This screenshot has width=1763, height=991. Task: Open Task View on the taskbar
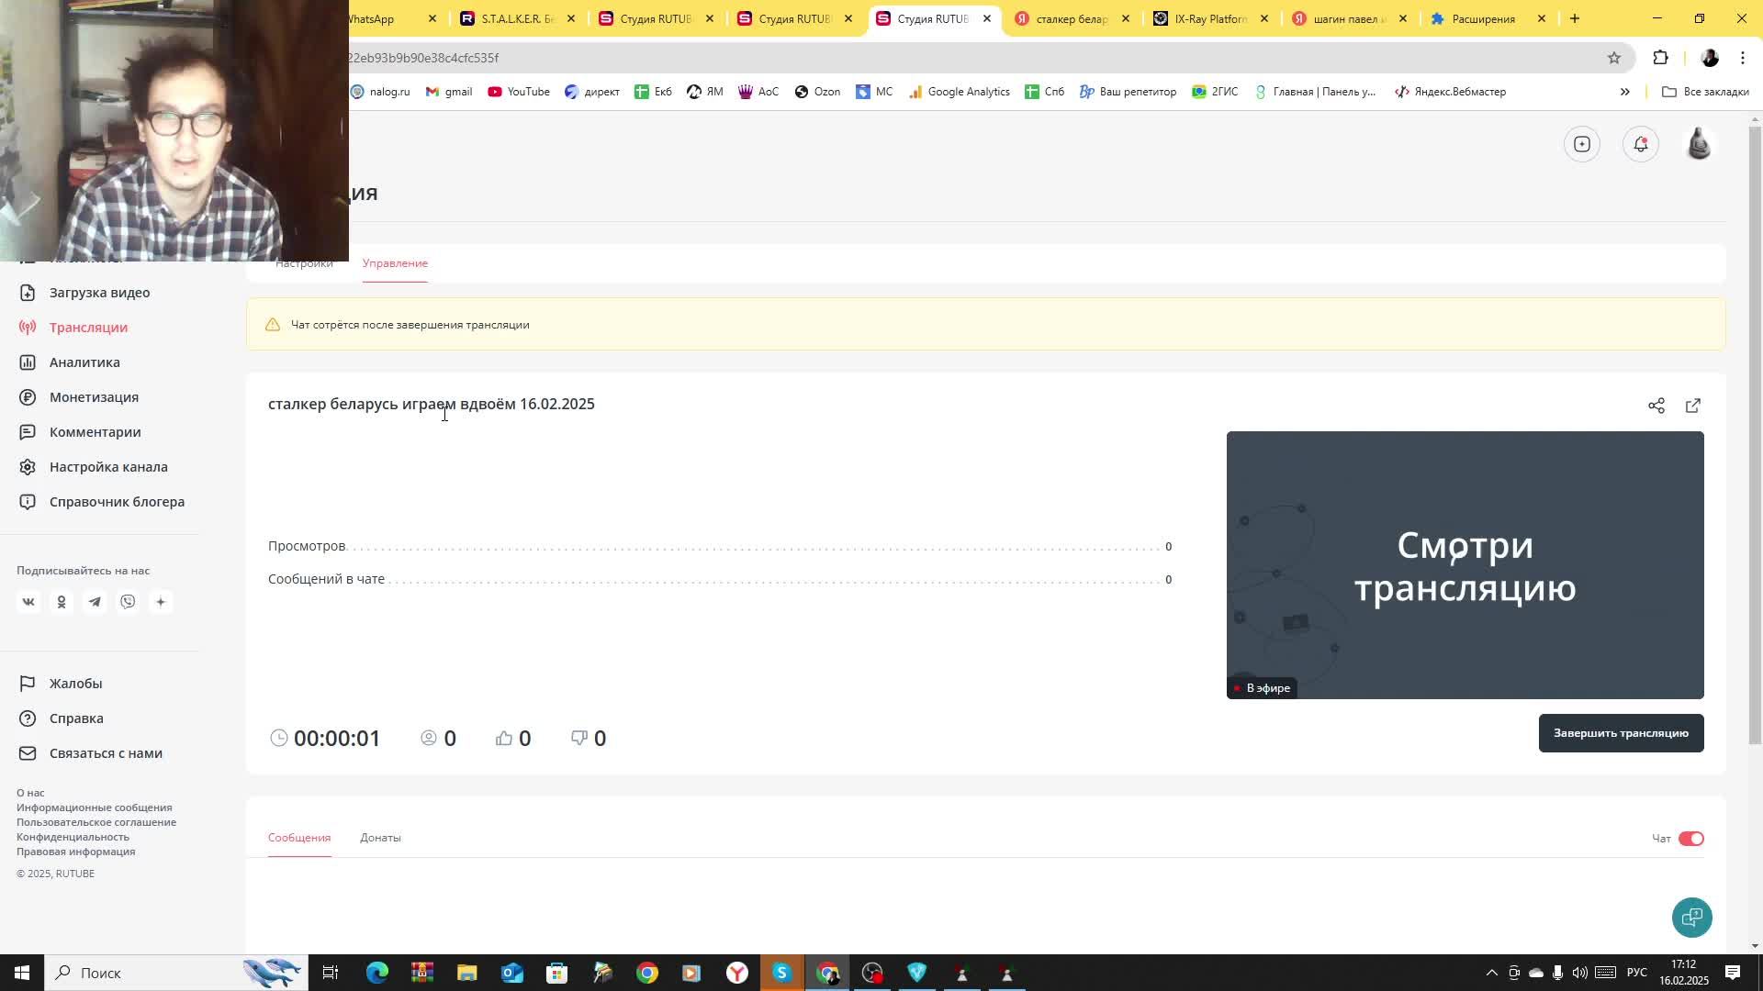point(331,973)
